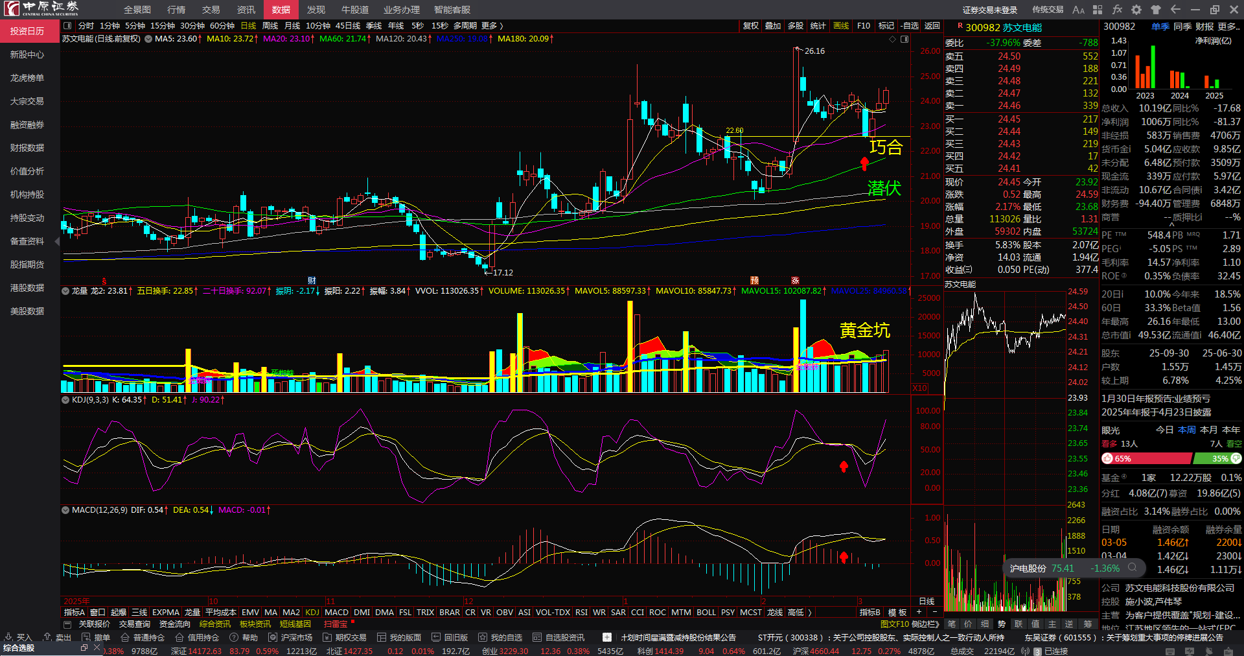Open the layout grid icon in title bar

[1098, 10]
